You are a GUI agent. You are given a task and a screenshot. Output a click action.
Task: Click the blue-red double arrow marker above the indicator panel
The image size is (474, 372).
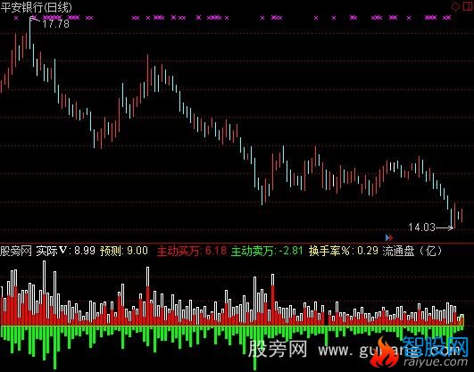(389, 238)
